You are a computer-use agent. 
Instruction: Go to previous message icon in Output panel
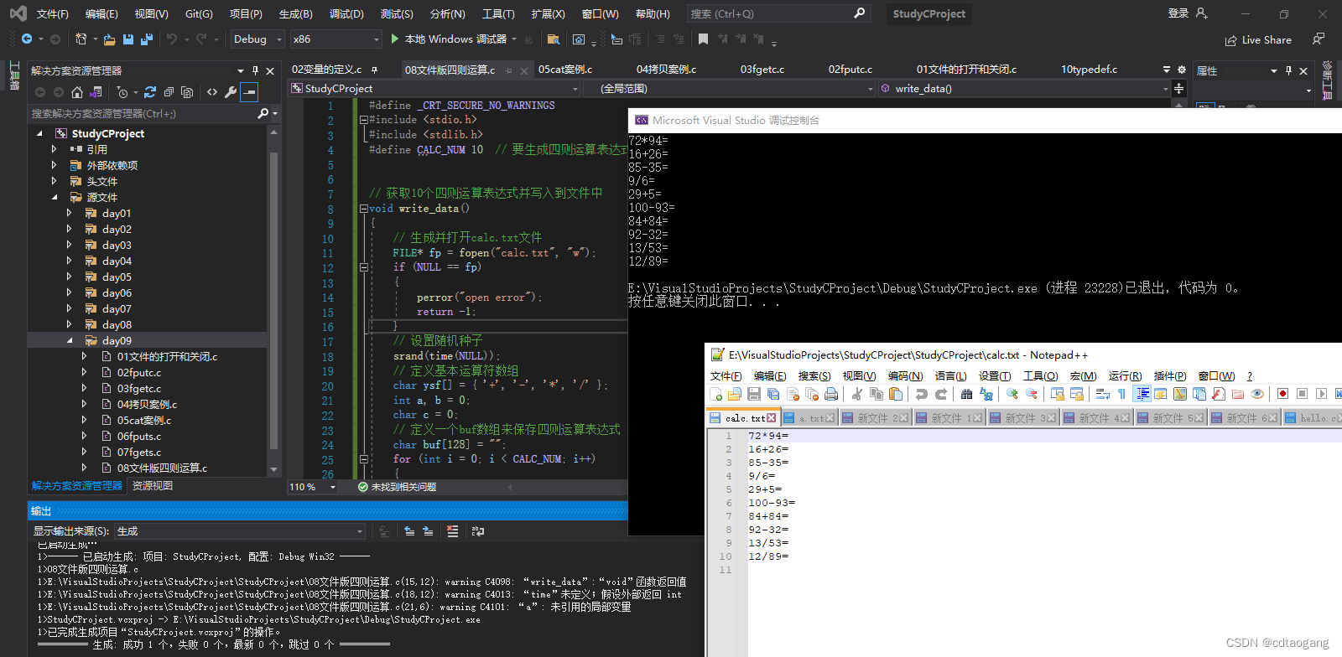[x=409, y=531]
